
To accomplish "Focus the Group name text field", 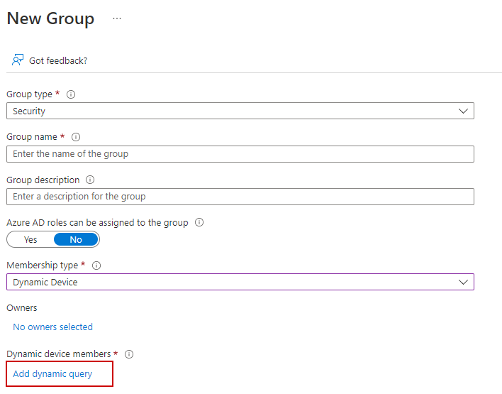I will click(x=240, y=154).
